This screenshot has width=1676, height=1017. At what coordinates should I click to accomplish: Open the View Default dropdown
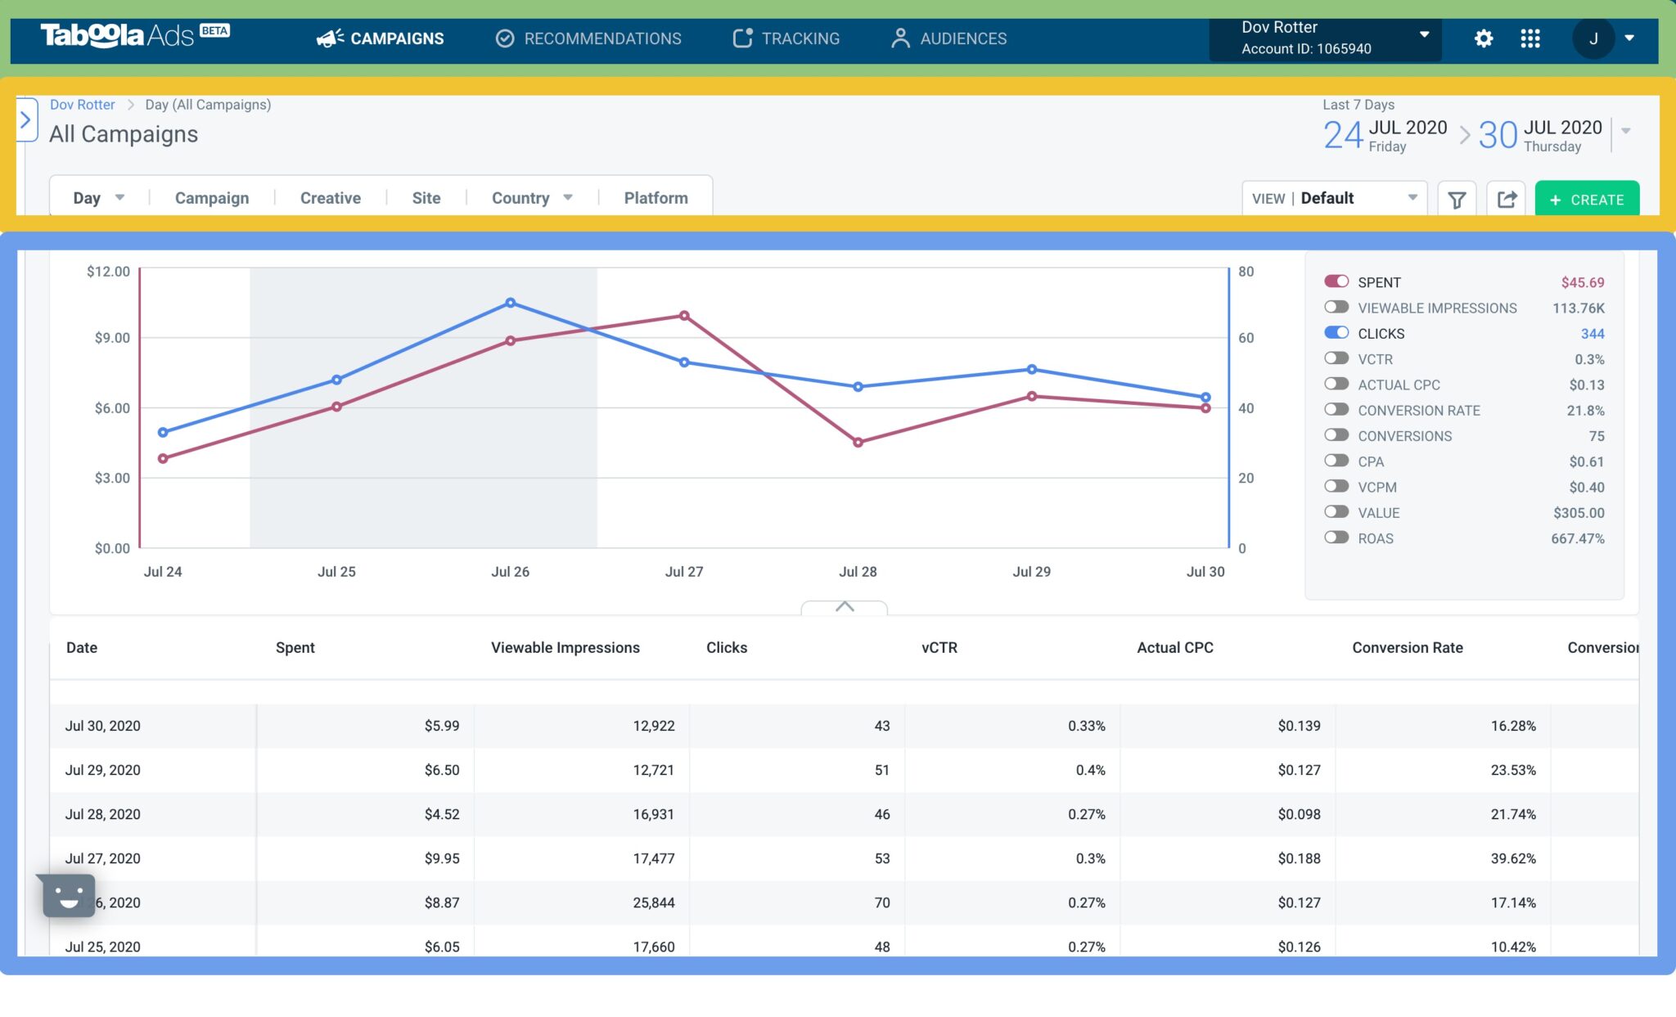point(1334,199)
